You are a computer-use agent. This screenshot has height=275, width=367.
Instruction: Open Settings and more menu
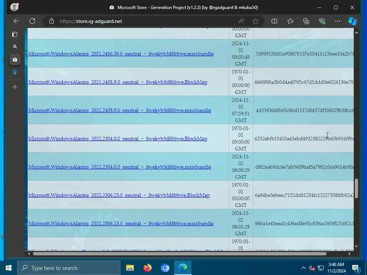click(x=338, y=21)
